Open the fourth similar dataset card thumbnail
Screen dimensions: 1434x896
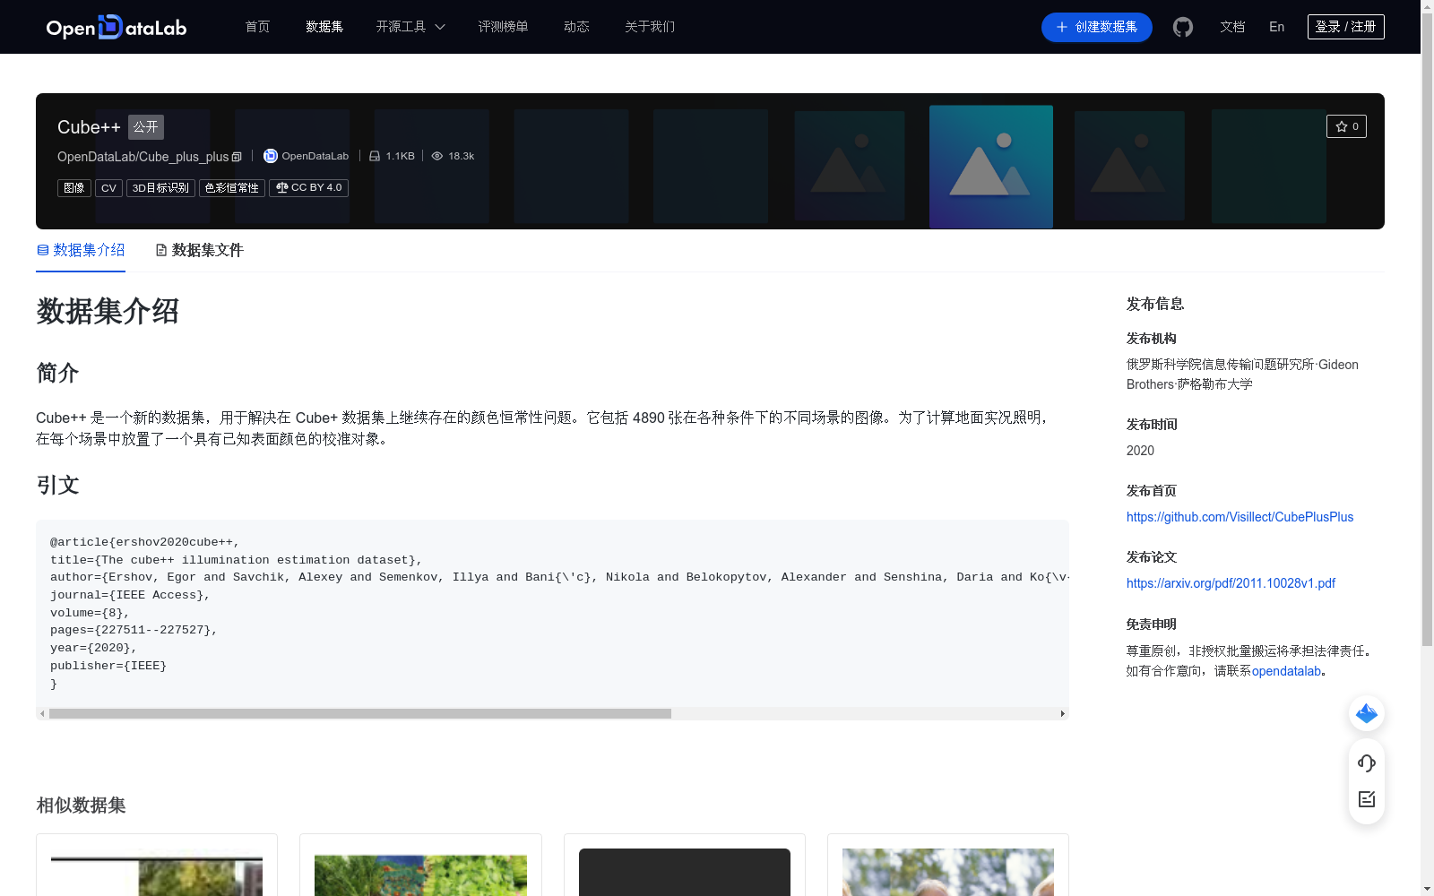tap(948, 872)
